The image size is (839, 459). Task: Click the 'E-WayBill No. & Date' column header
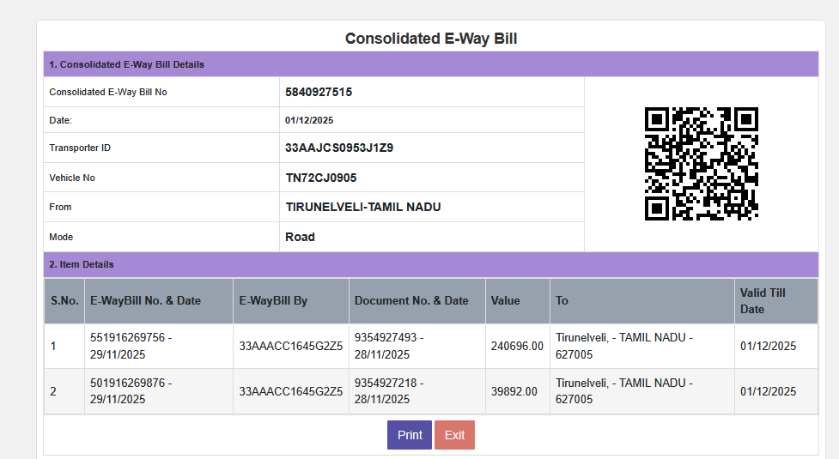coord(145,301)
